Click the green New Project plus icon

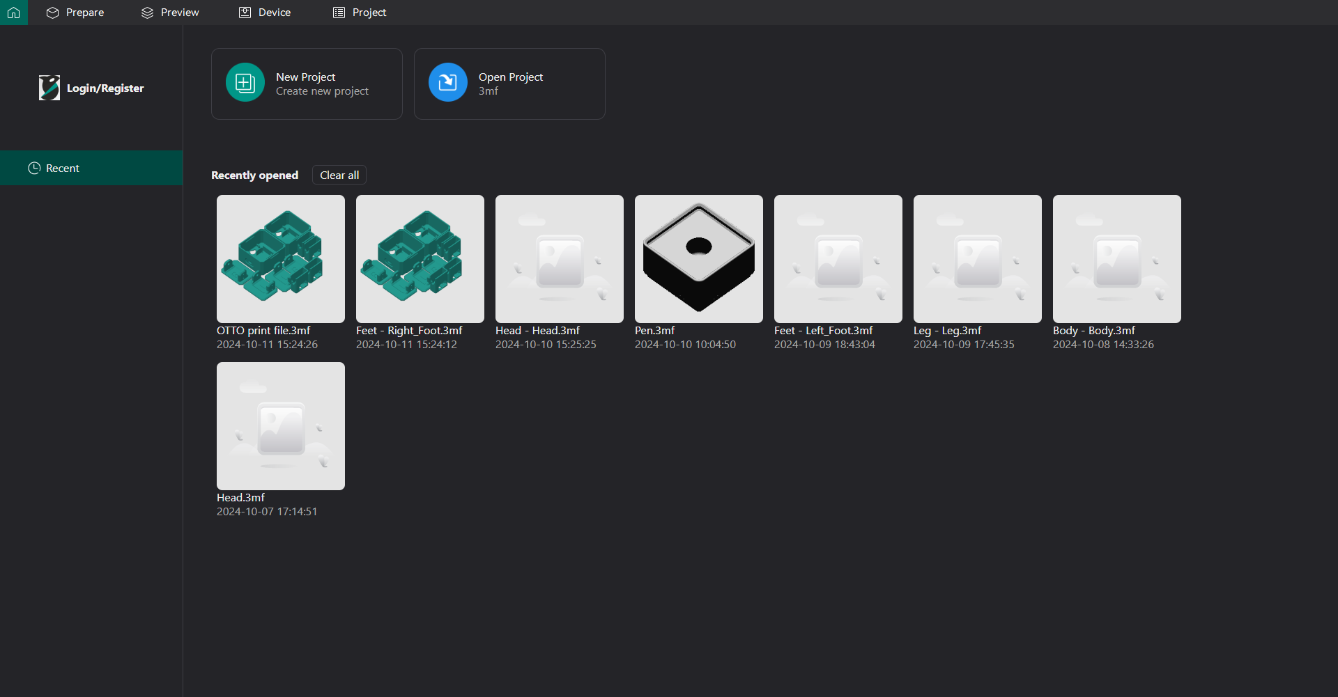(245, 83)
